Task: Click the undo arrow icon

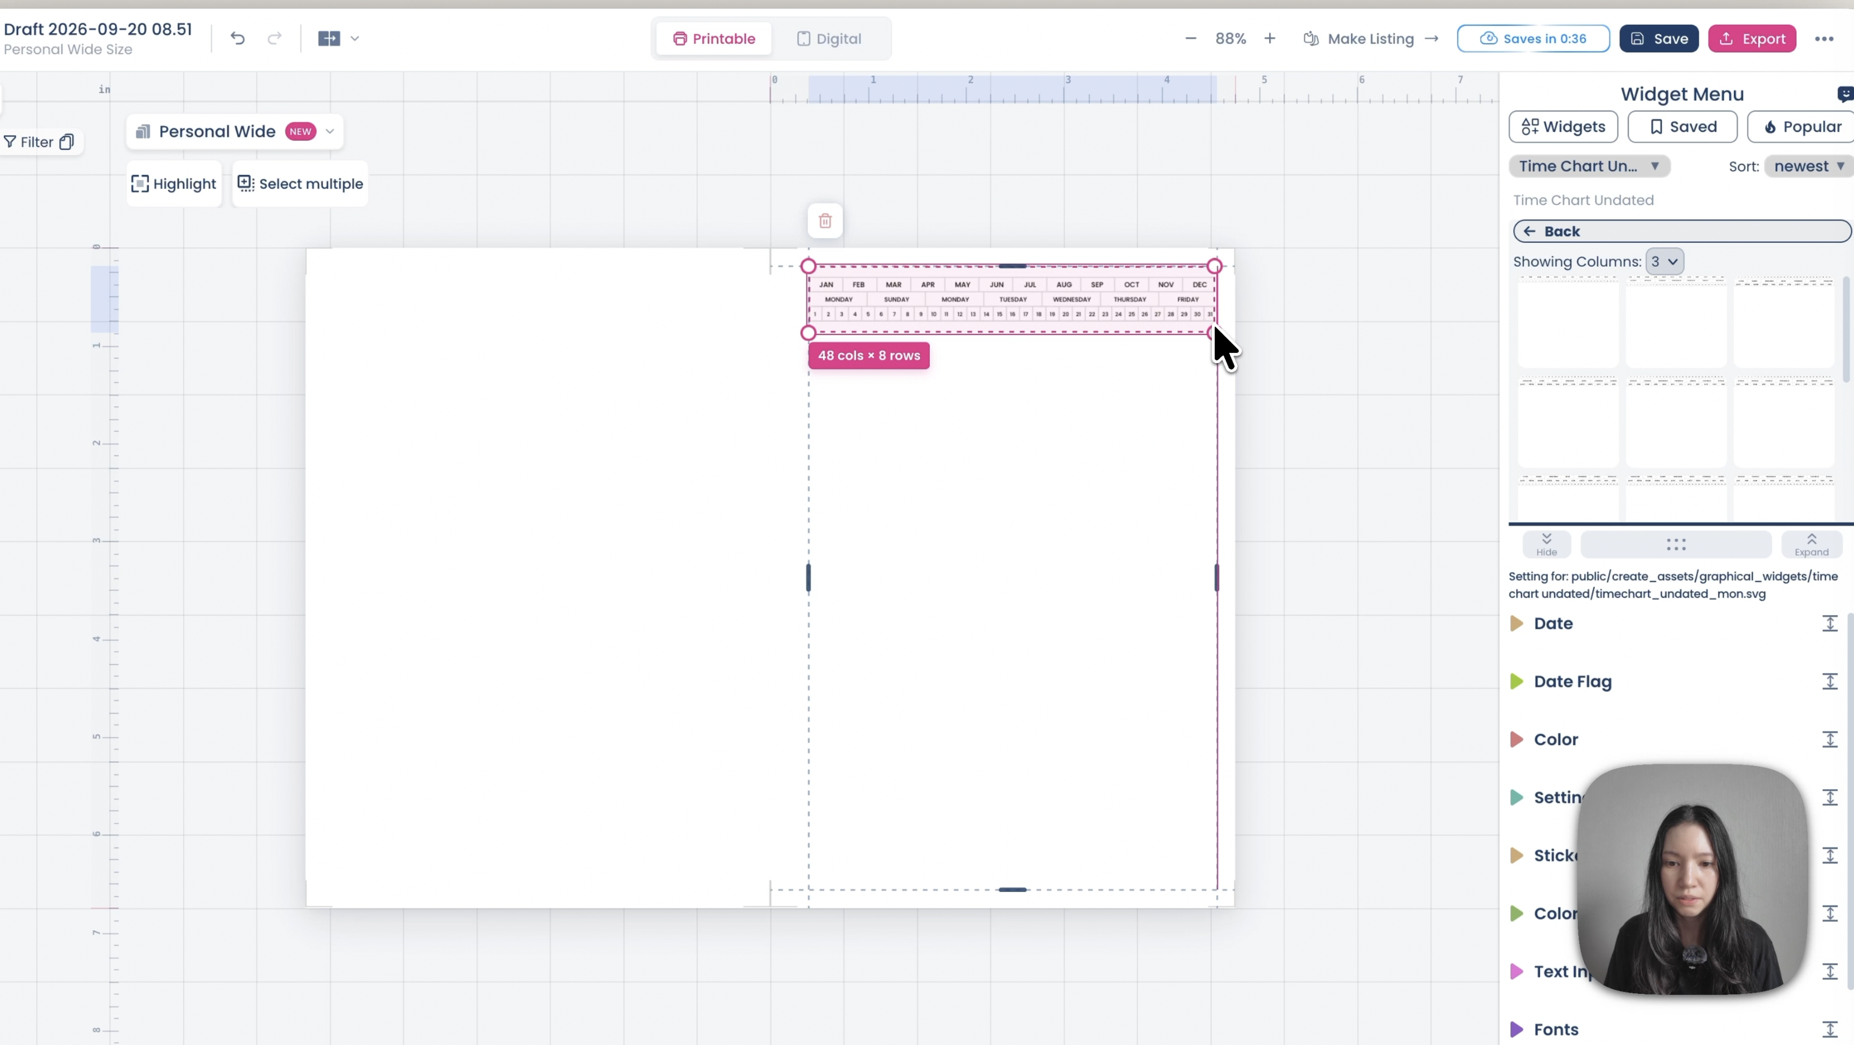Action: (x=238, y=38)
